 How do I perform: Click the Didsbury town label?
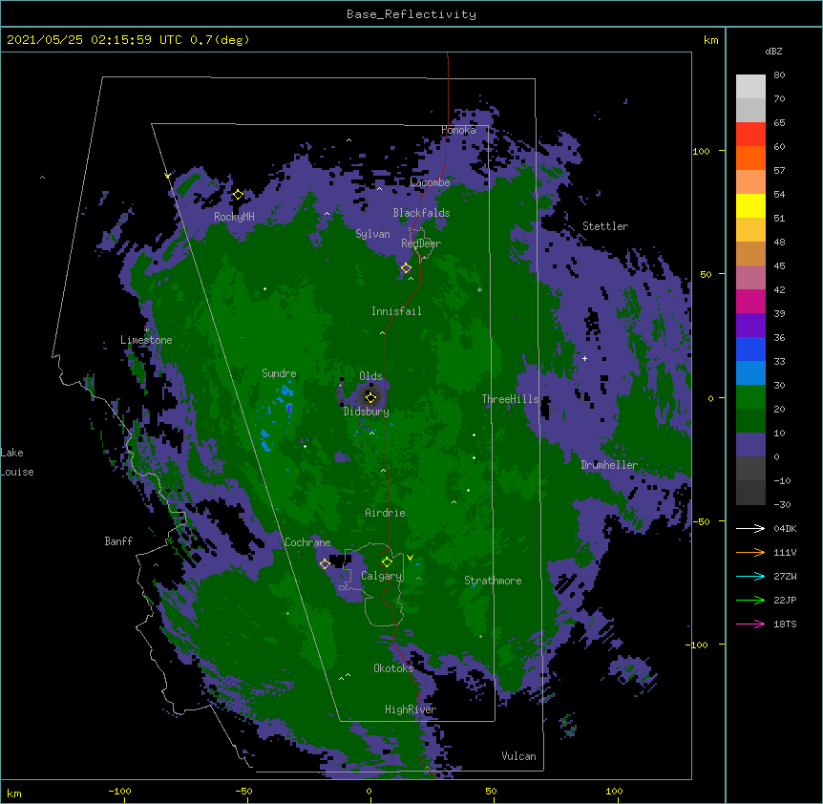coord(367,412)
